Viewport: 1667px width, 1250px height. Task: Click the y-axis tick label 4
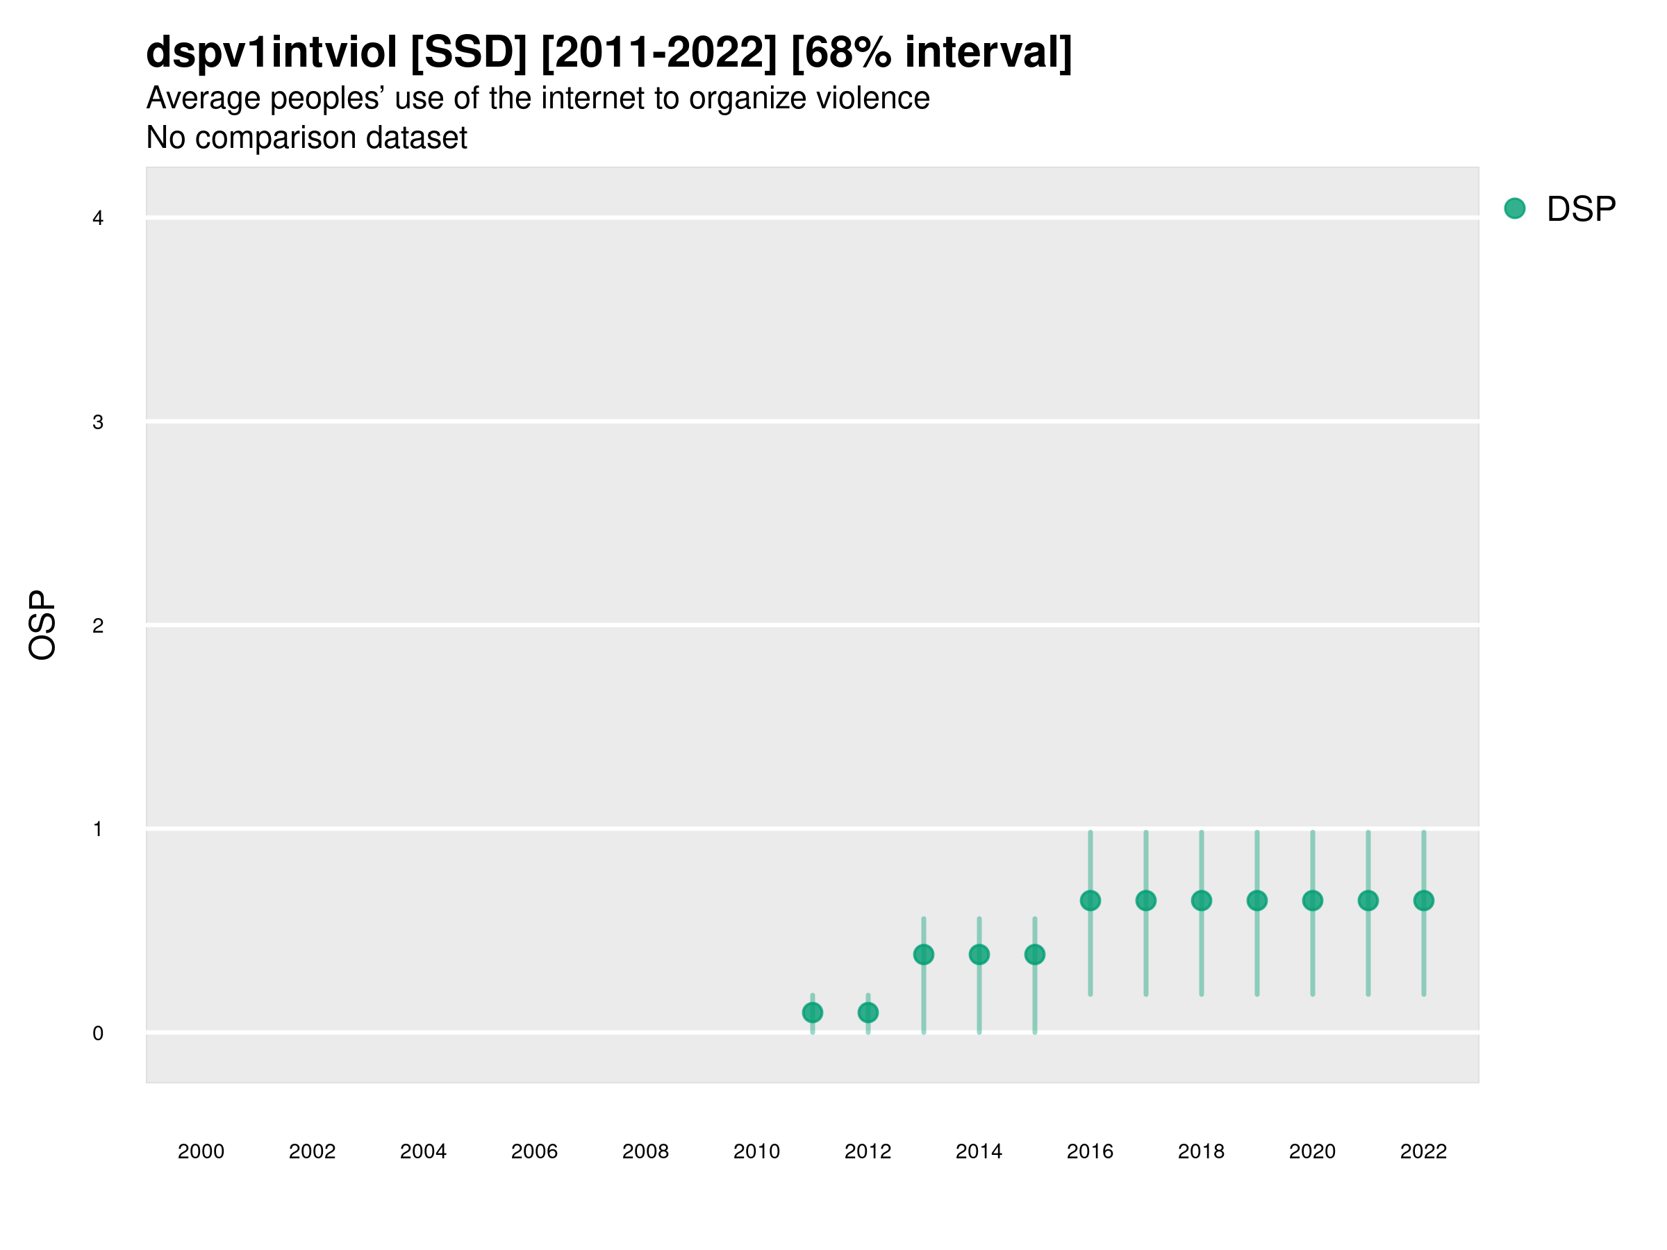click(98, 219)
